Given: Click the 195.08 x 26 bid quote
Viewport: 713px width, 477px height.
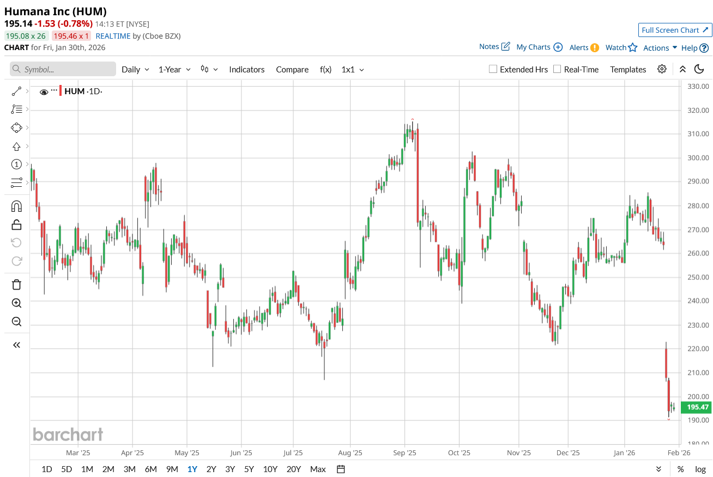Looking at the screenshot, I should point(26,36).
